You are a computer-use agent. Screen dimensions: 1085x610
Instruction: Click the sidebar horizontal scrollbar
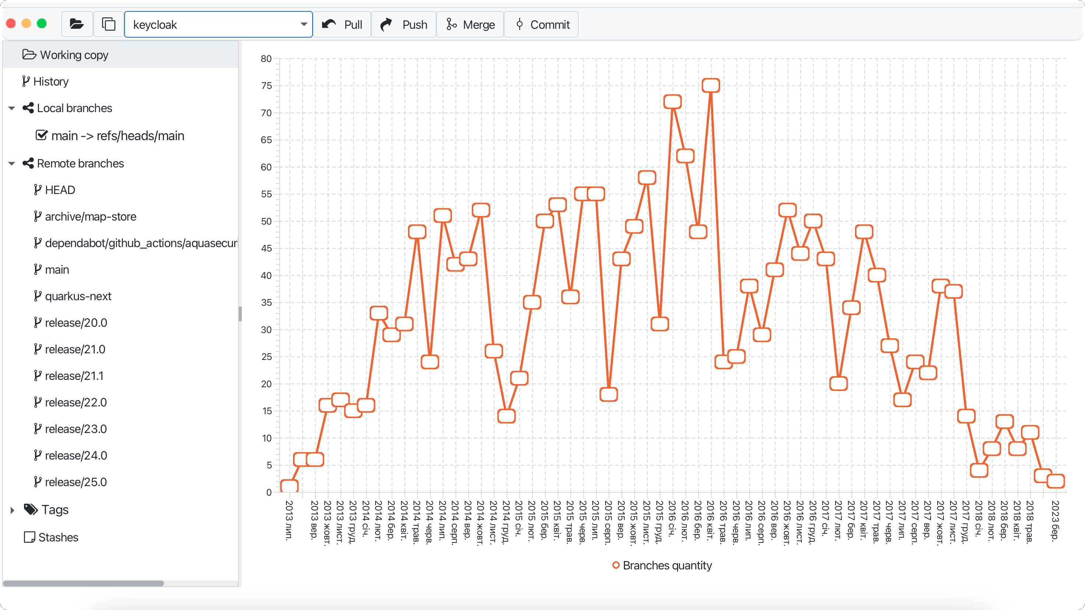click(83, 583)
